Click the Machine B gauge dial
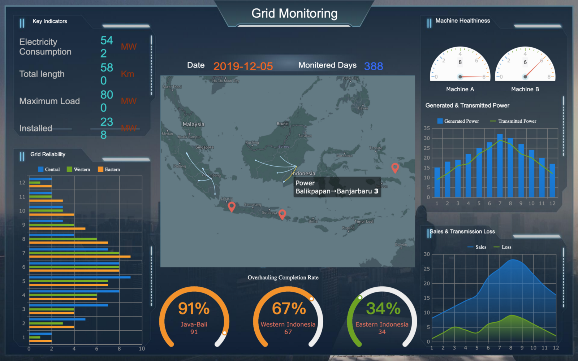 point(525,64)
